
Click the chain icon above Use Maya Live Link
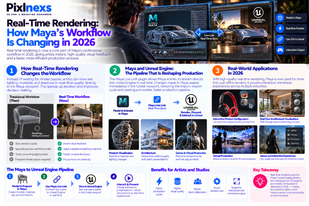click(x=56, y=179)
